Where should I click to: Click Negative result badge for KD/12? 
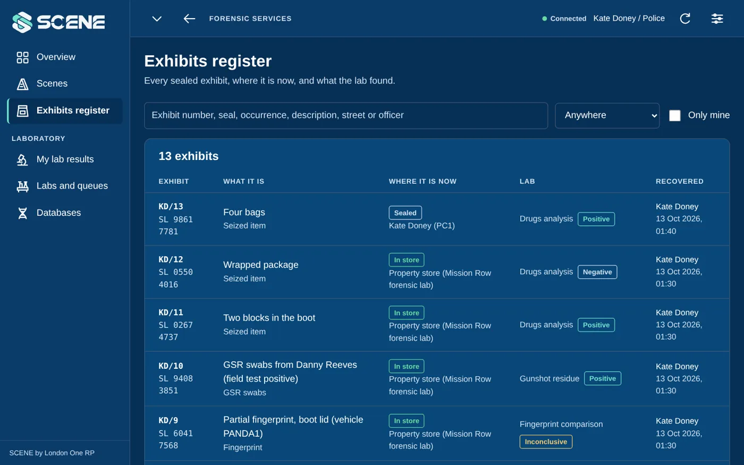pos(597,272)
